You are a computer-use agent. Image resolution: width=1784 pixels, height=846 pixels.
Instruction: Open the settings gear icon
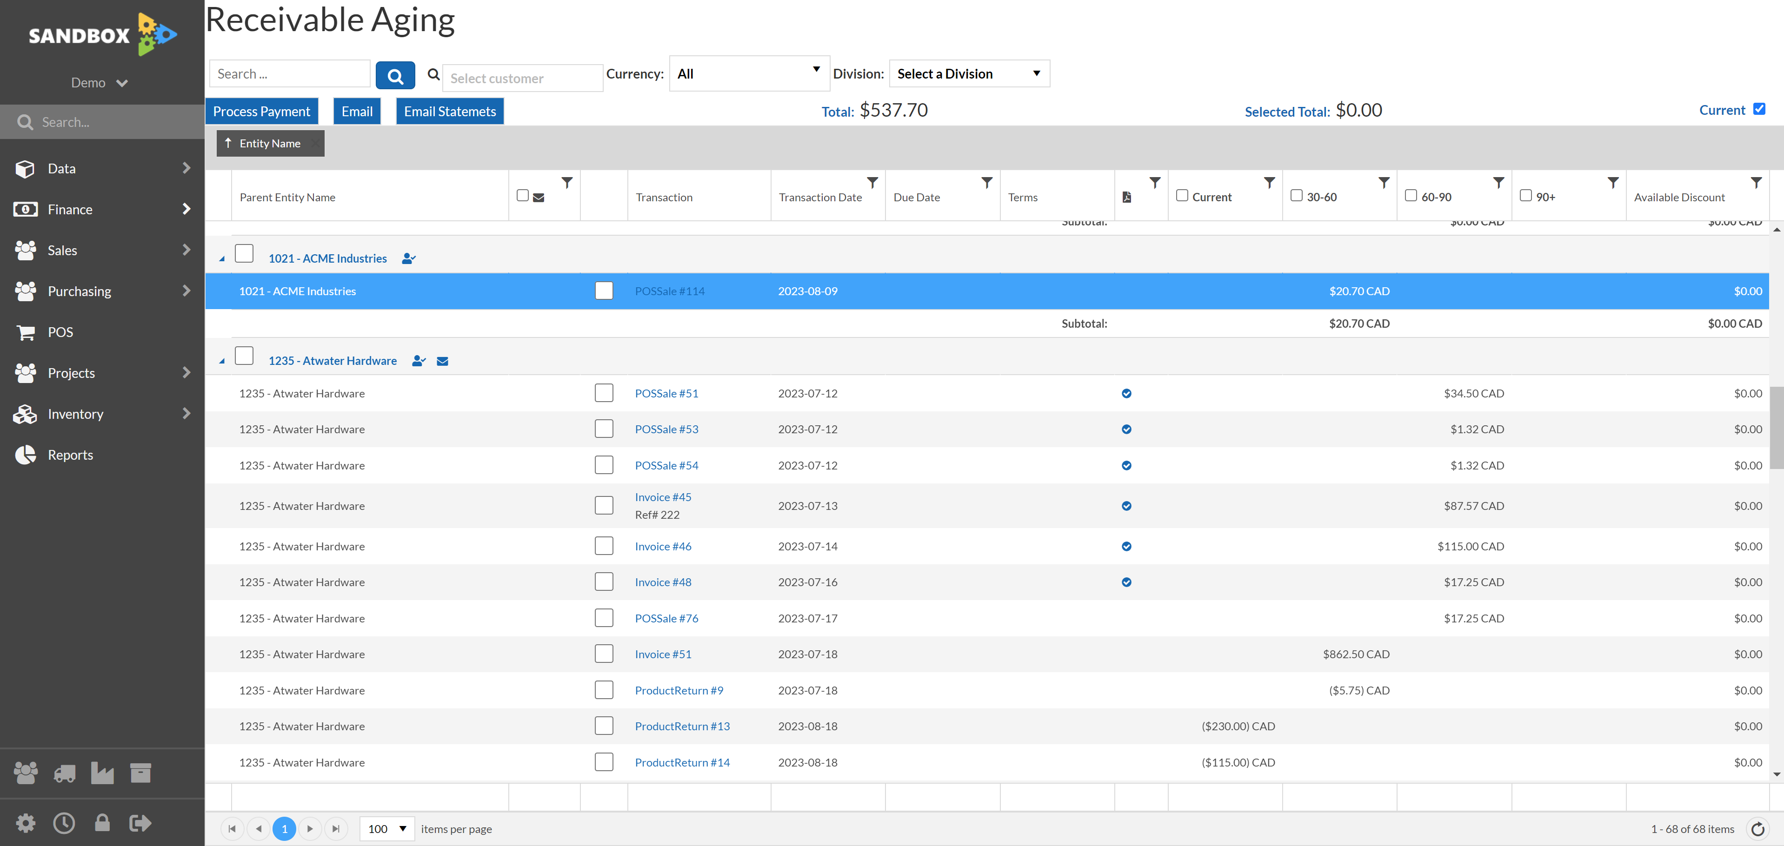tap(26, 822)
